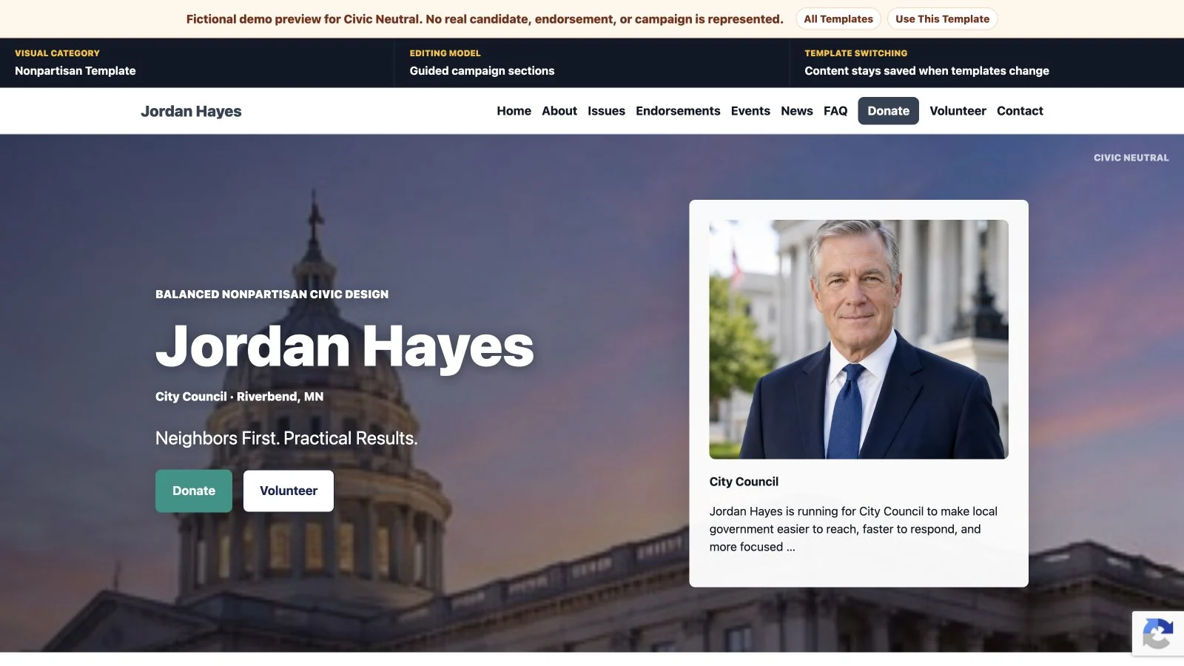
Task: Click 'Content stays saved when templates change'
Action: click(926, 71)
